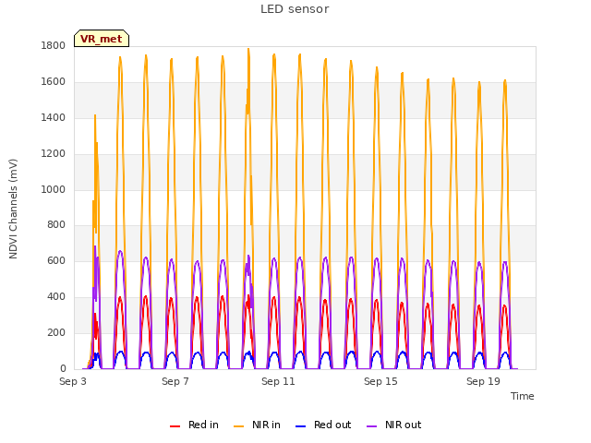591x443 pixels.
Task: Click the Sep 15 x-axis tick label
Action: point(380,381)
